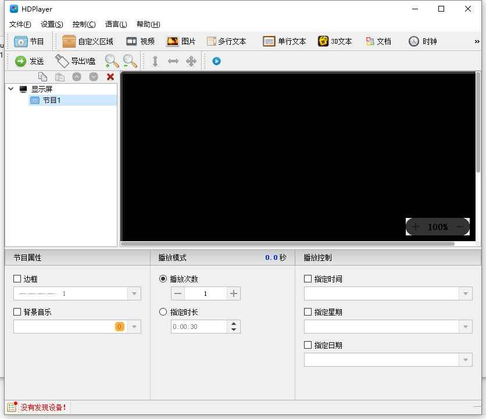This screenshot has width=486, height=419.
Task: Add a 图片 picture item
Action: click(181, 41)
